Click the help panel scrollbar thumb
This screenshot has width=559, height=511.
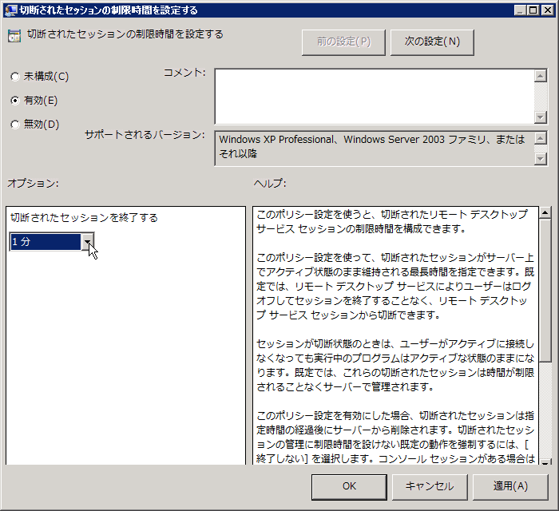tap(545, 291)
